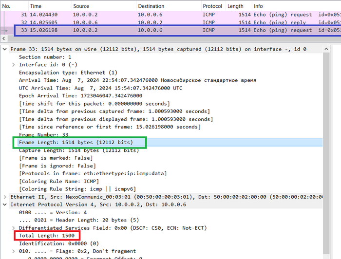Expand the Interface id: 0 row
Screen dimensions: 341x259
[14, 65]
